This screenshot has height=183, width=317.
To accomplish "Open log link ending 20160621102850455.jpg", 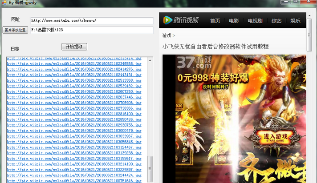I will coord(74,119).
